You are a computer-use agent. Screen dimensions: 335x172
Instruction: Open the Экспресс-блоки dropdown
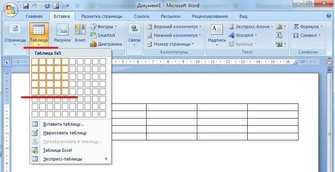click(251, 27)
